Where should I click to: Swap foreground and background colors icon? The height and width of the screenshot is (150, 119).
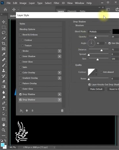click(x=5, y=140)
